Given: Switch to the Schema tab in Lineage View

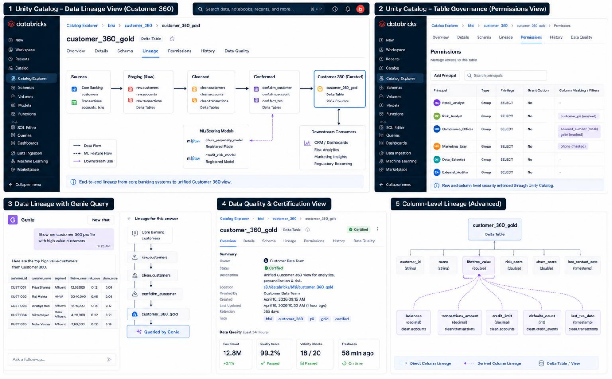Looking at the screenshot, I should pyautogui.click(x=125, y=51).
